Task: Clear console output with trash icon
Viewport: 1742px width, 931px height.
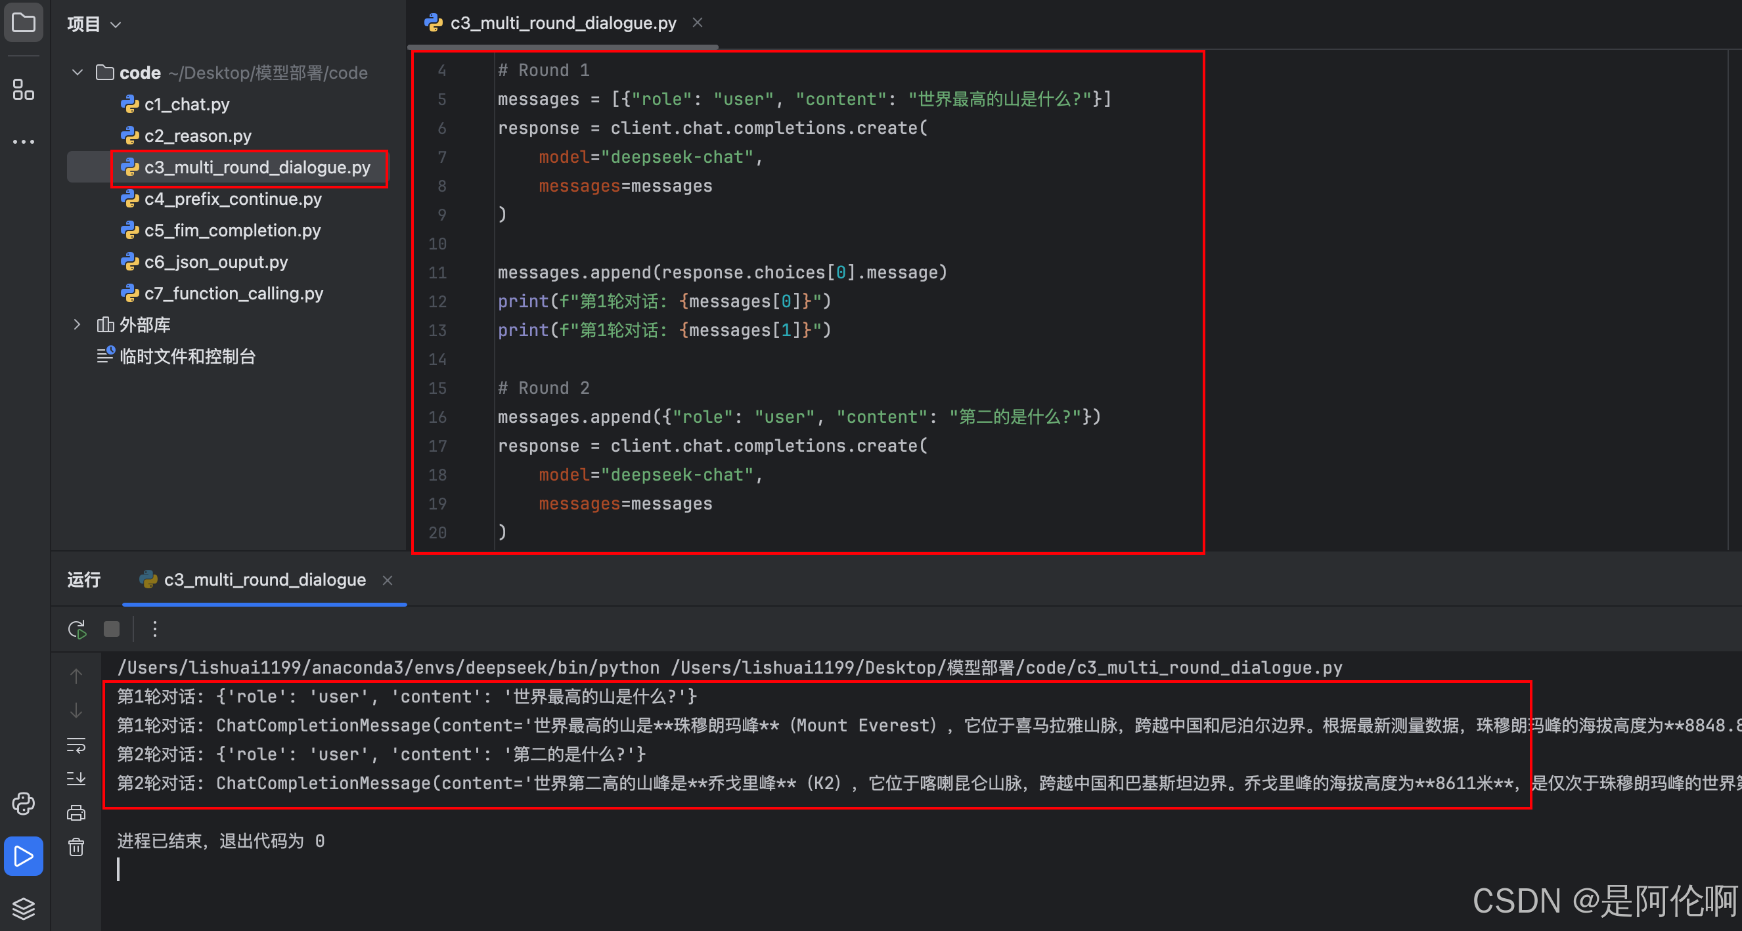Action: (76, 847)
